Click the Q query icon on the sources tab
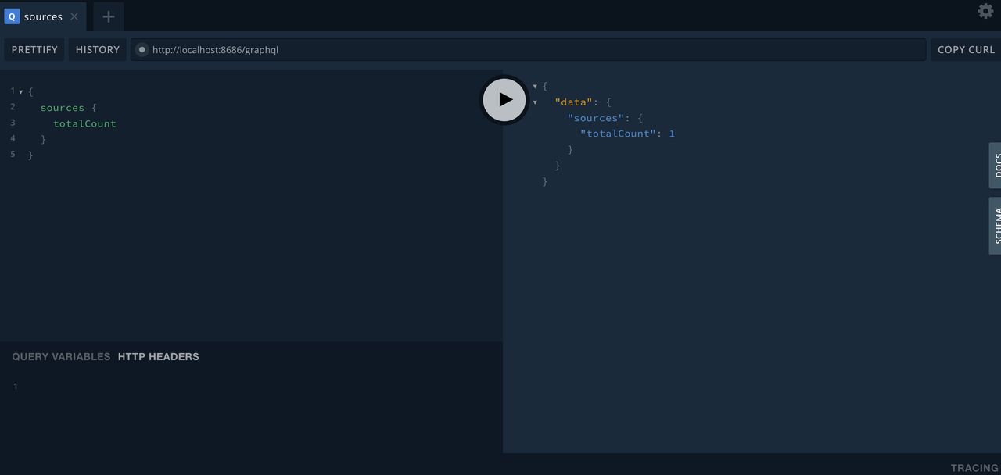Image resolution: width=1001 pixels, height=475 pixels. click(12, 16)
